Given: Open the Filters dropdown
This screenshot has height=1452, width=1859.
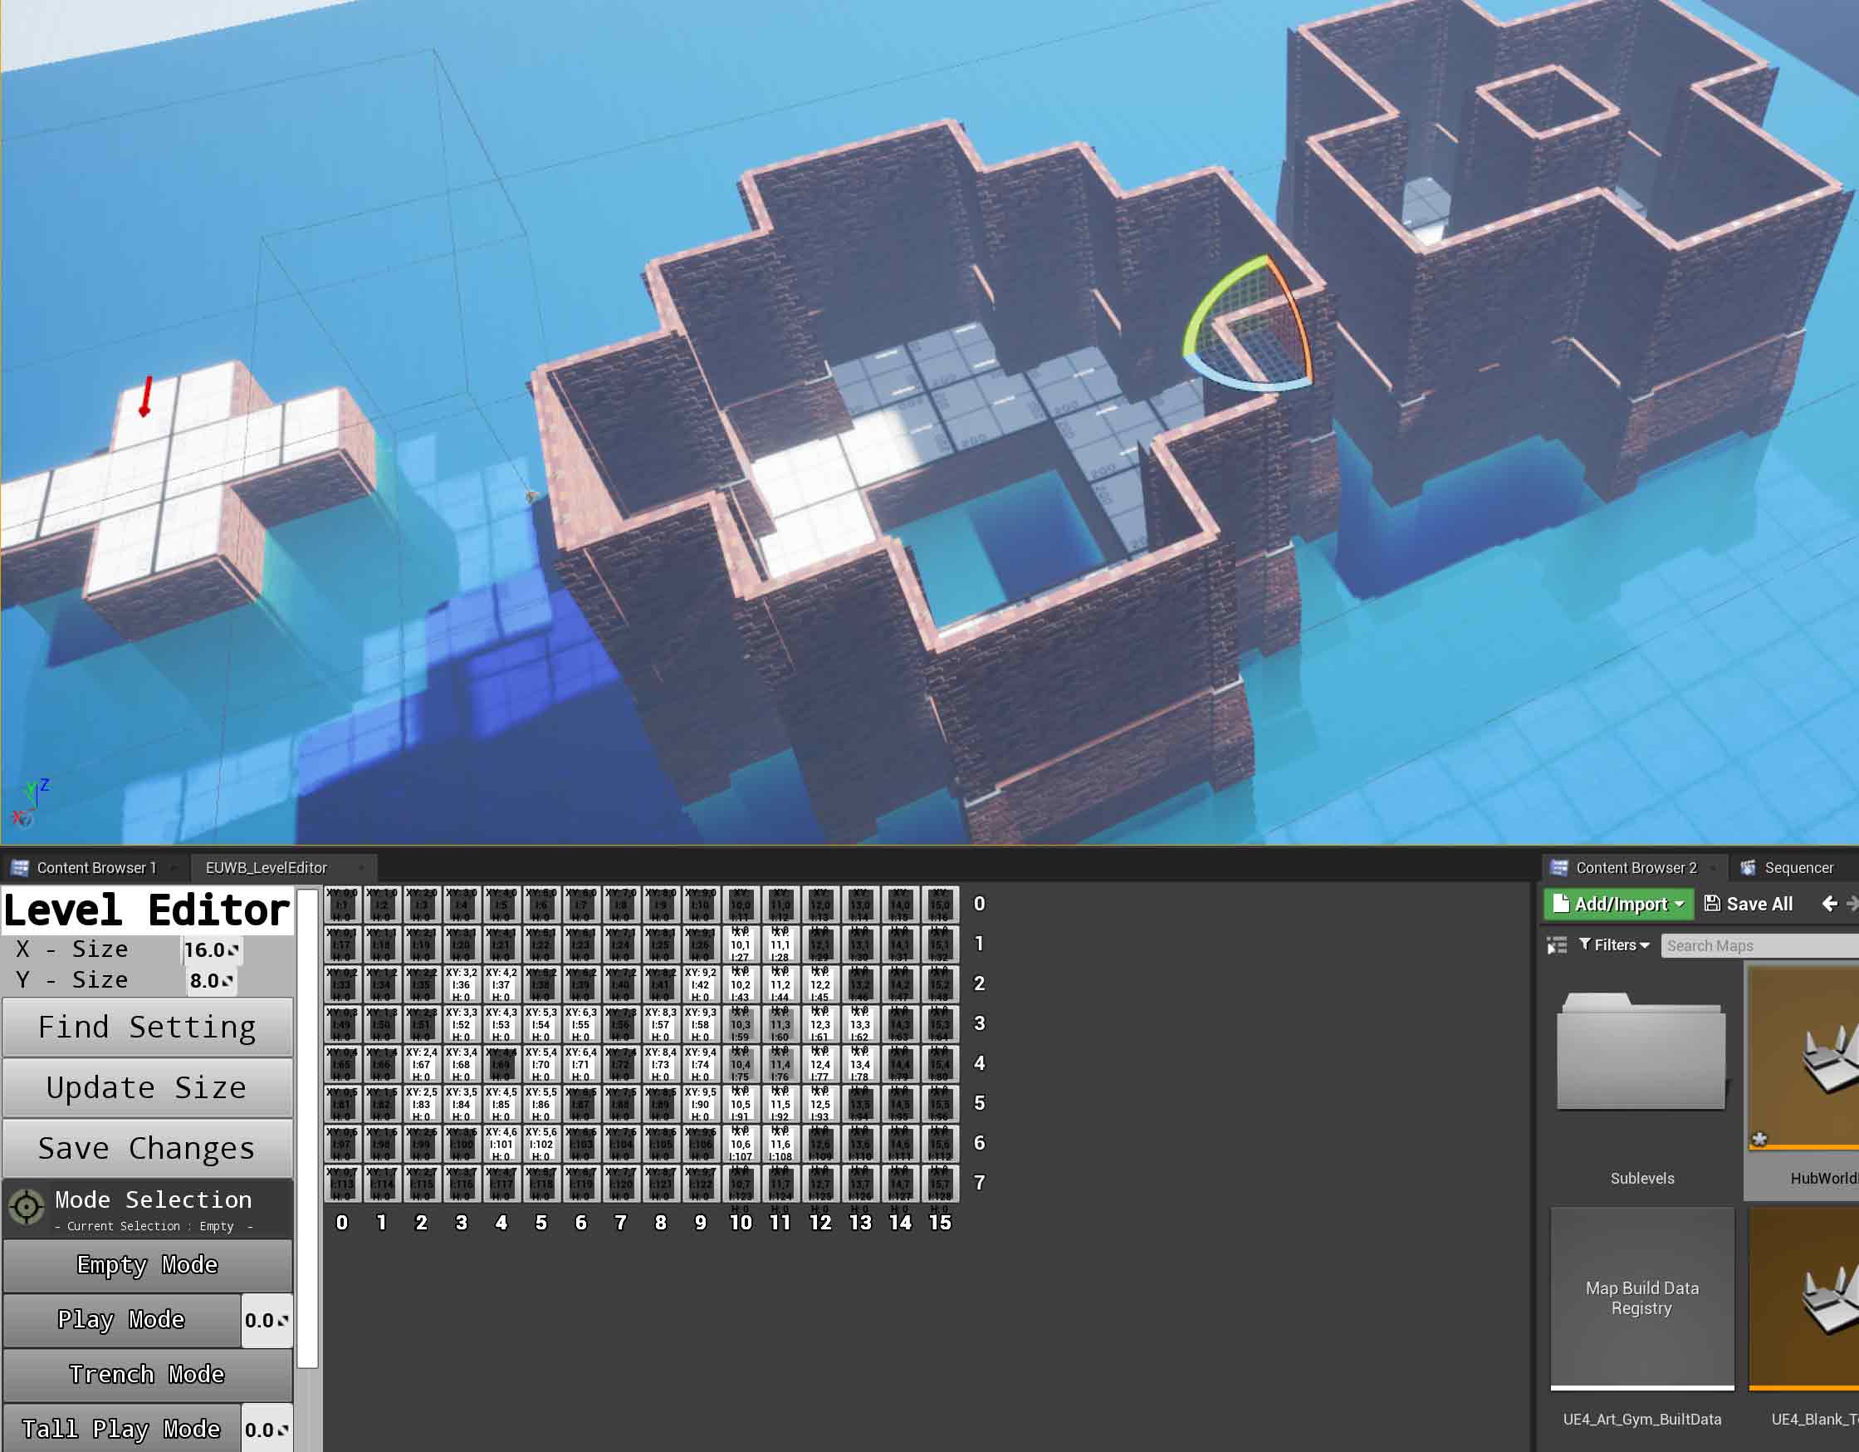Looking at the screenshot, I should pyautogui.click(x=1614, y=945).
